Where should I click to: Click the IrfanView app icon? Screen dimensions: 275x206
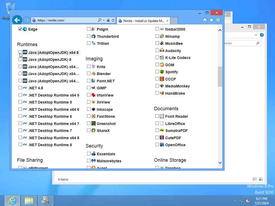[93, 95]
